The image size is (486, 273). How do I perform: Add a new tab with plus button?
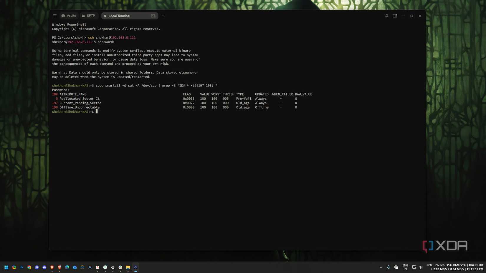tap(163, 16)
